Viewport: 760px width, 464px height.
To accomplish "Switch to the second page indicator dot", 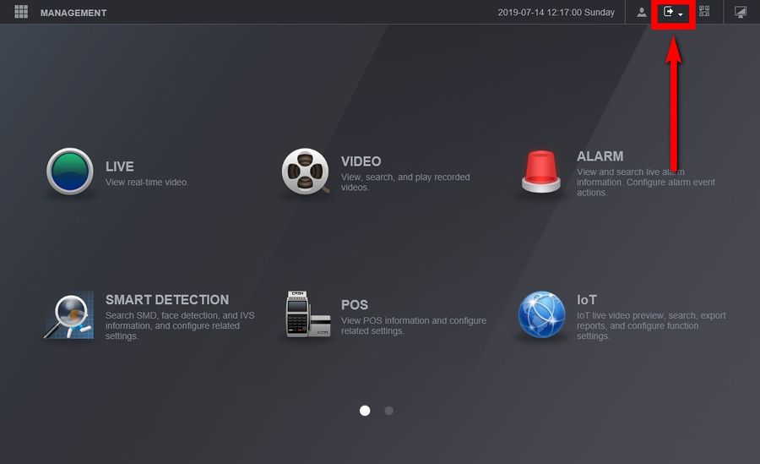I will [388, 411].
